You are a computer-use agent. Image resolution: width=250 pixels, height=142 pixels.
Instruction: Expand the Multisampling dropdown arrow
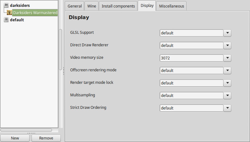click(x=227, y=96)
